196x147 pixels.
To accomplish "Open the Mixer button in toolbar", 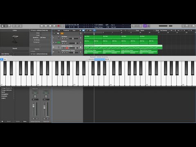I will [x=17, y=26].
